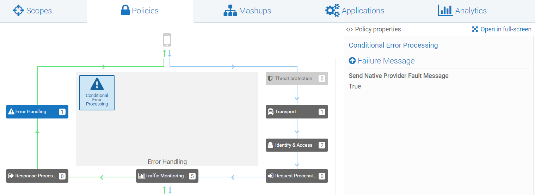The height and width of the screenshot is (195, 535).
Task: Collapse the Failure Message section
Action: point(352,61)
